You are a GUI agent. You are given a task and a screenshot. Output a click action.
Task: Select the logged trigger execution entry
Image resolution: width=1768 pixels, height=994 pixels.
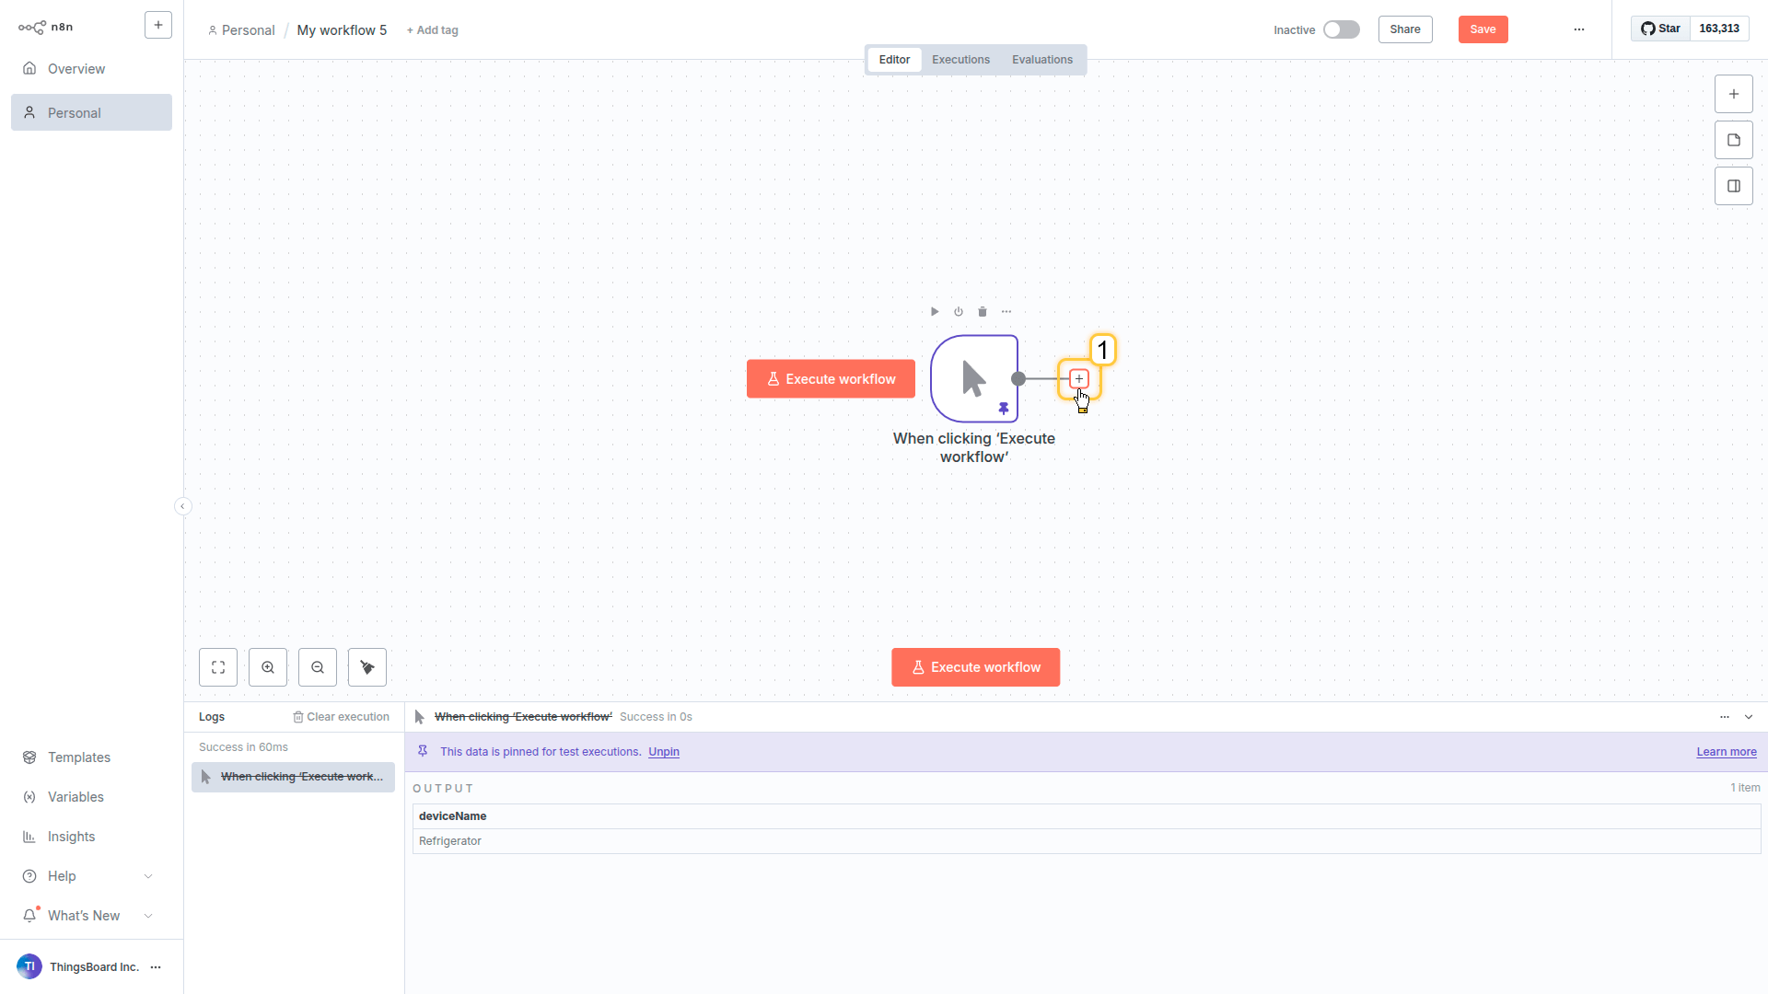[x=294, y=777]
